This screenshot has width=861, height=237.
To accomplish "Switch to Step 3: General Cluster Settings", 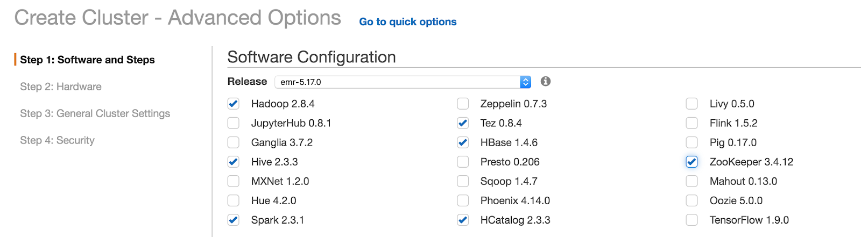I will click(95, 113).
